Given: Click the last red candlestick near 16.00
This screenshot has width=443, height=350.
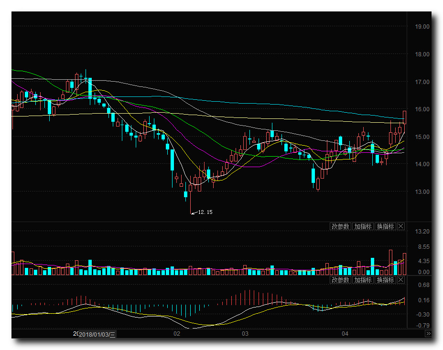Looking at the screenshot, I should pos(404,117).
